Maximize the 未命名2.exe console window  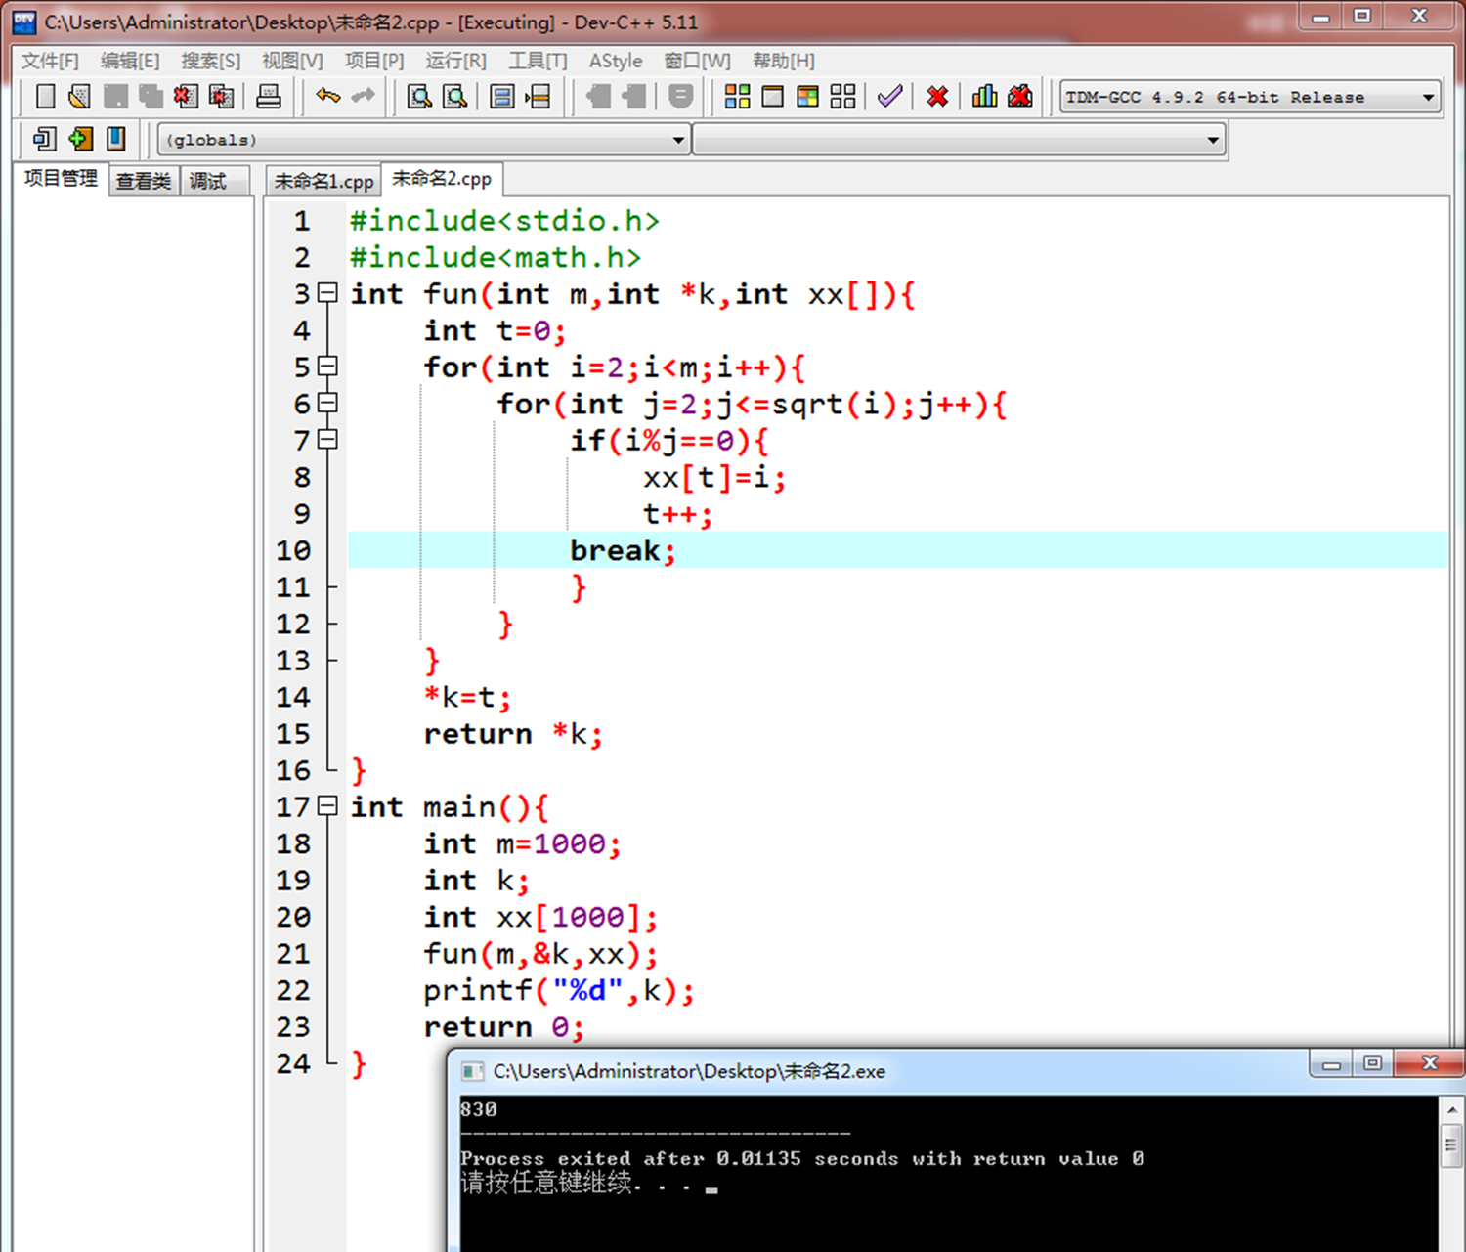[x=1373, y=1064]
